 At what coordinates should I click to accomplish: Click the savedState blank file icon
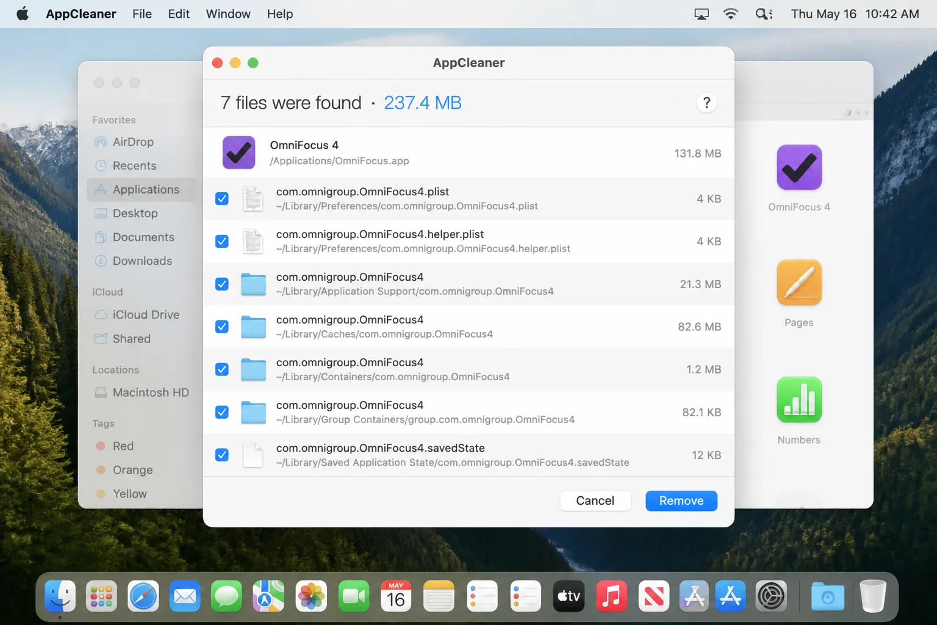pos(253,455)
